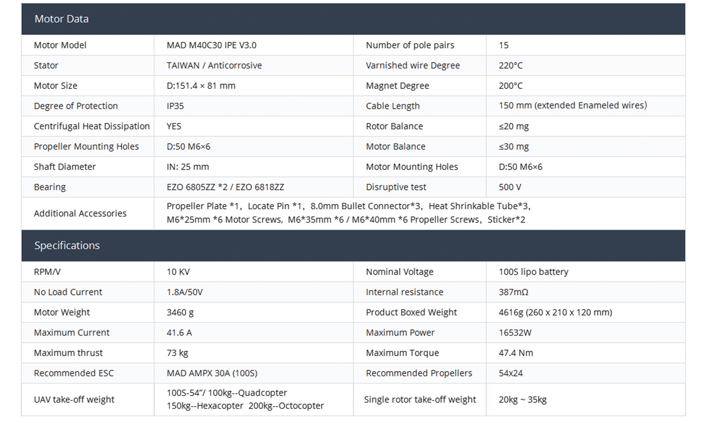Select the '47.4 Nm' maximum torque value
The width and height of the screenshot is (705, 423).
[x=516, y=353]
